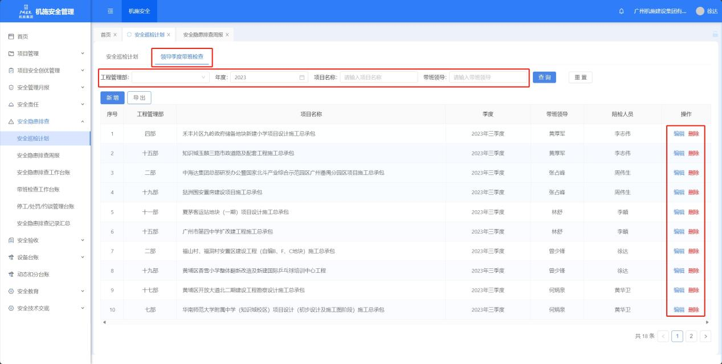The width and height of the screenshot is (722, 364).
Task: Go to page 2 in pagination
Action: click(x=691, y=336)
